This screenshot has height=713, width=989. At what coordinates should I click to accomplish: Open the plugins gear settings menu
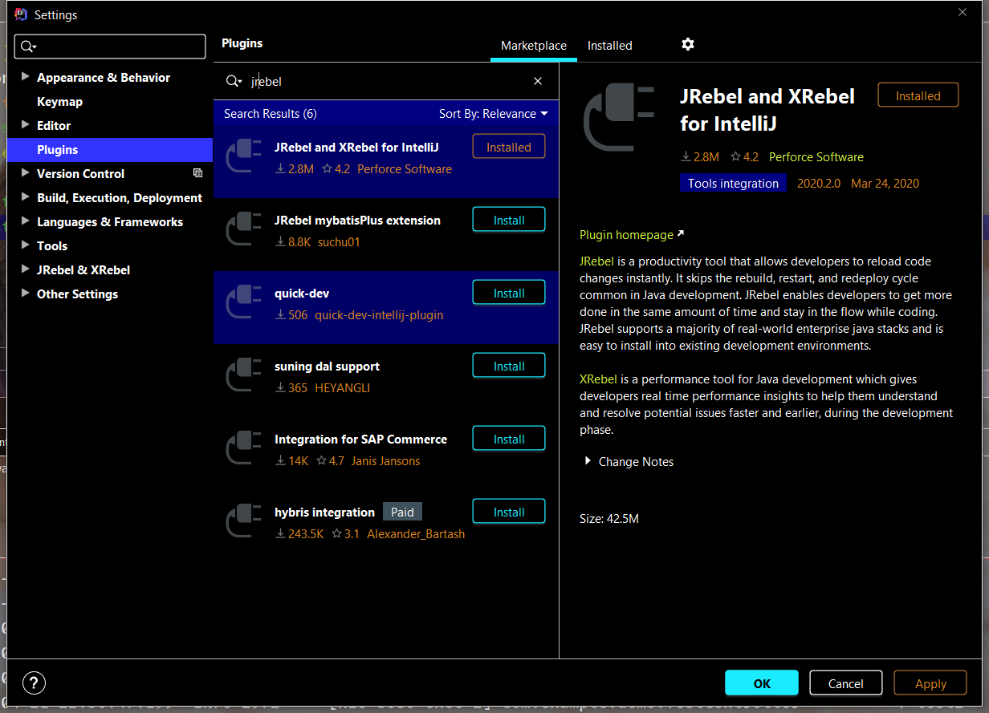pyautogui.click(x=688, y=44)
